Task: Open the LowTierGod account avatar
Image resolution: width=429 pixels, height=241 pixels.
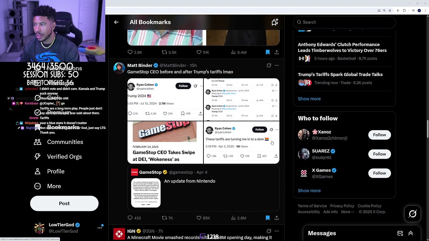Action: tap(40, 228)
